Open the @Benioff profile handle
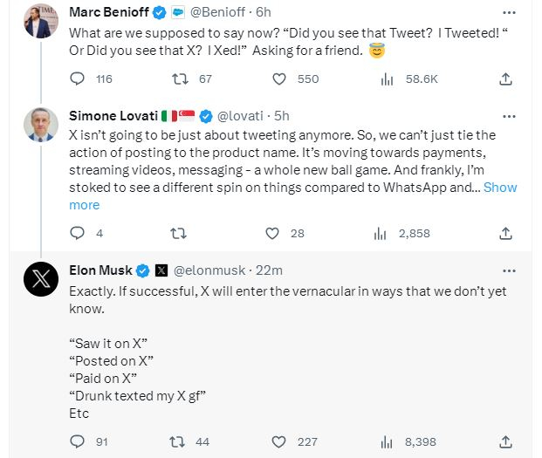The width and height of the screenshot is (542, 458). 216,13
